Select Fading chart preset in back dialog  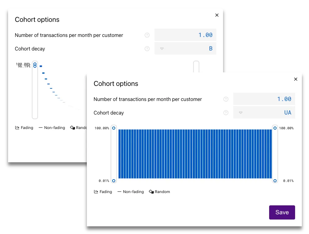point(24,127)
